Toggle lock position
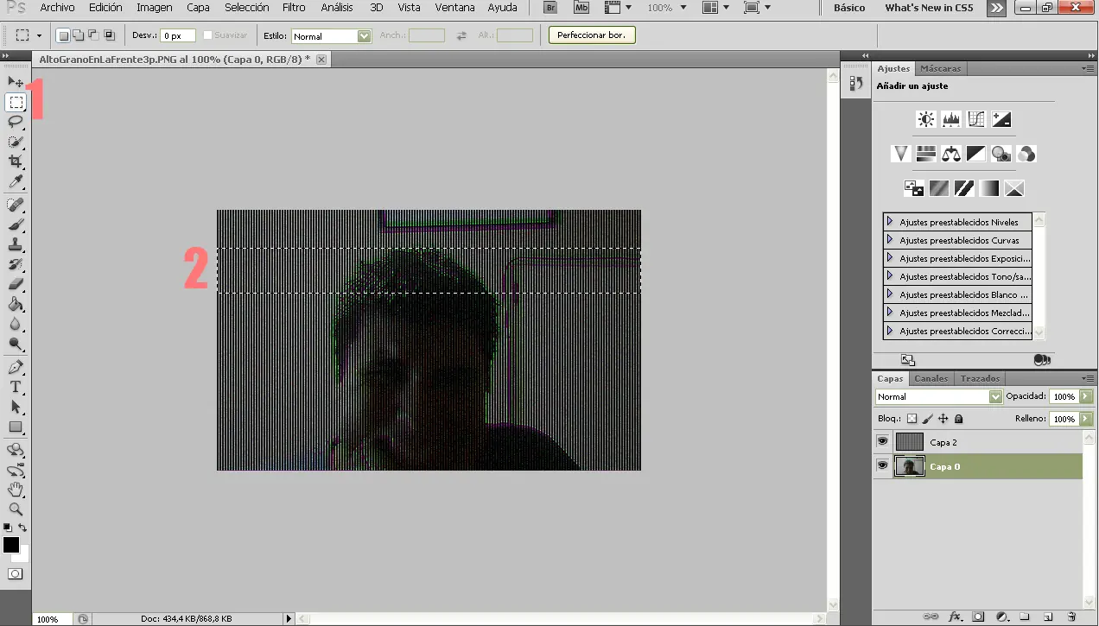This screenshot has height=626, width=1099. [943, 419]
